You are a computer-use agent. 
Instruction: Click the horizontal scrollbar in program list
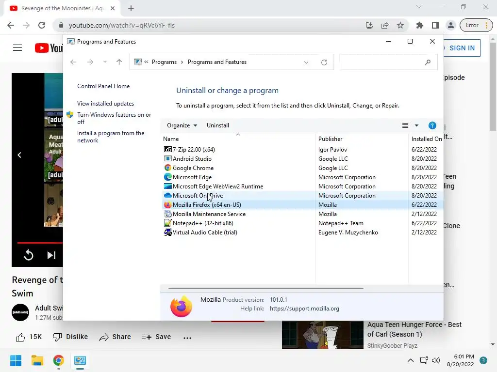(x=265, y=288)
